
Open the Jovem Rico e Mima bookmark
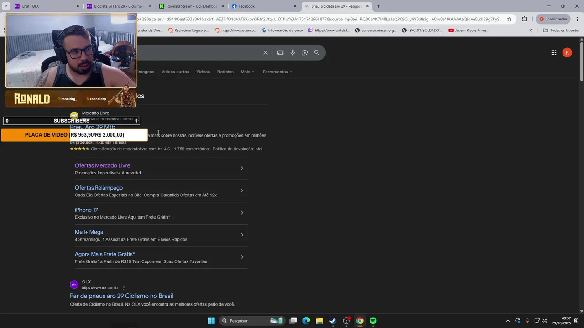click(469, 31)
